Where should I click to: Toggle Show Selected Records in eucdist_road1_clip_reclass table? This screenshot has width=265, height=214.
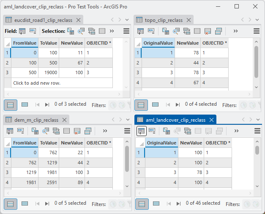tap(25, 105)
